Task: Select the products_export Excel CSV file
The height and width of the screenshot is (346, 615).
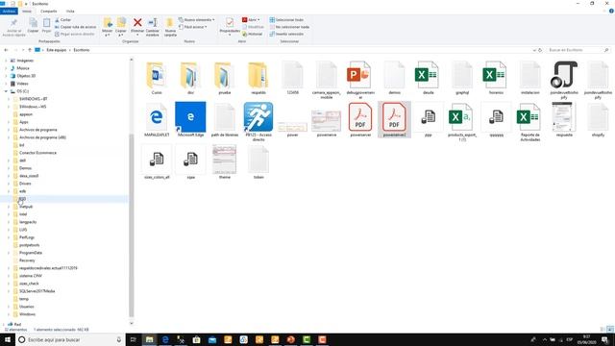Action: click(461, 117)
